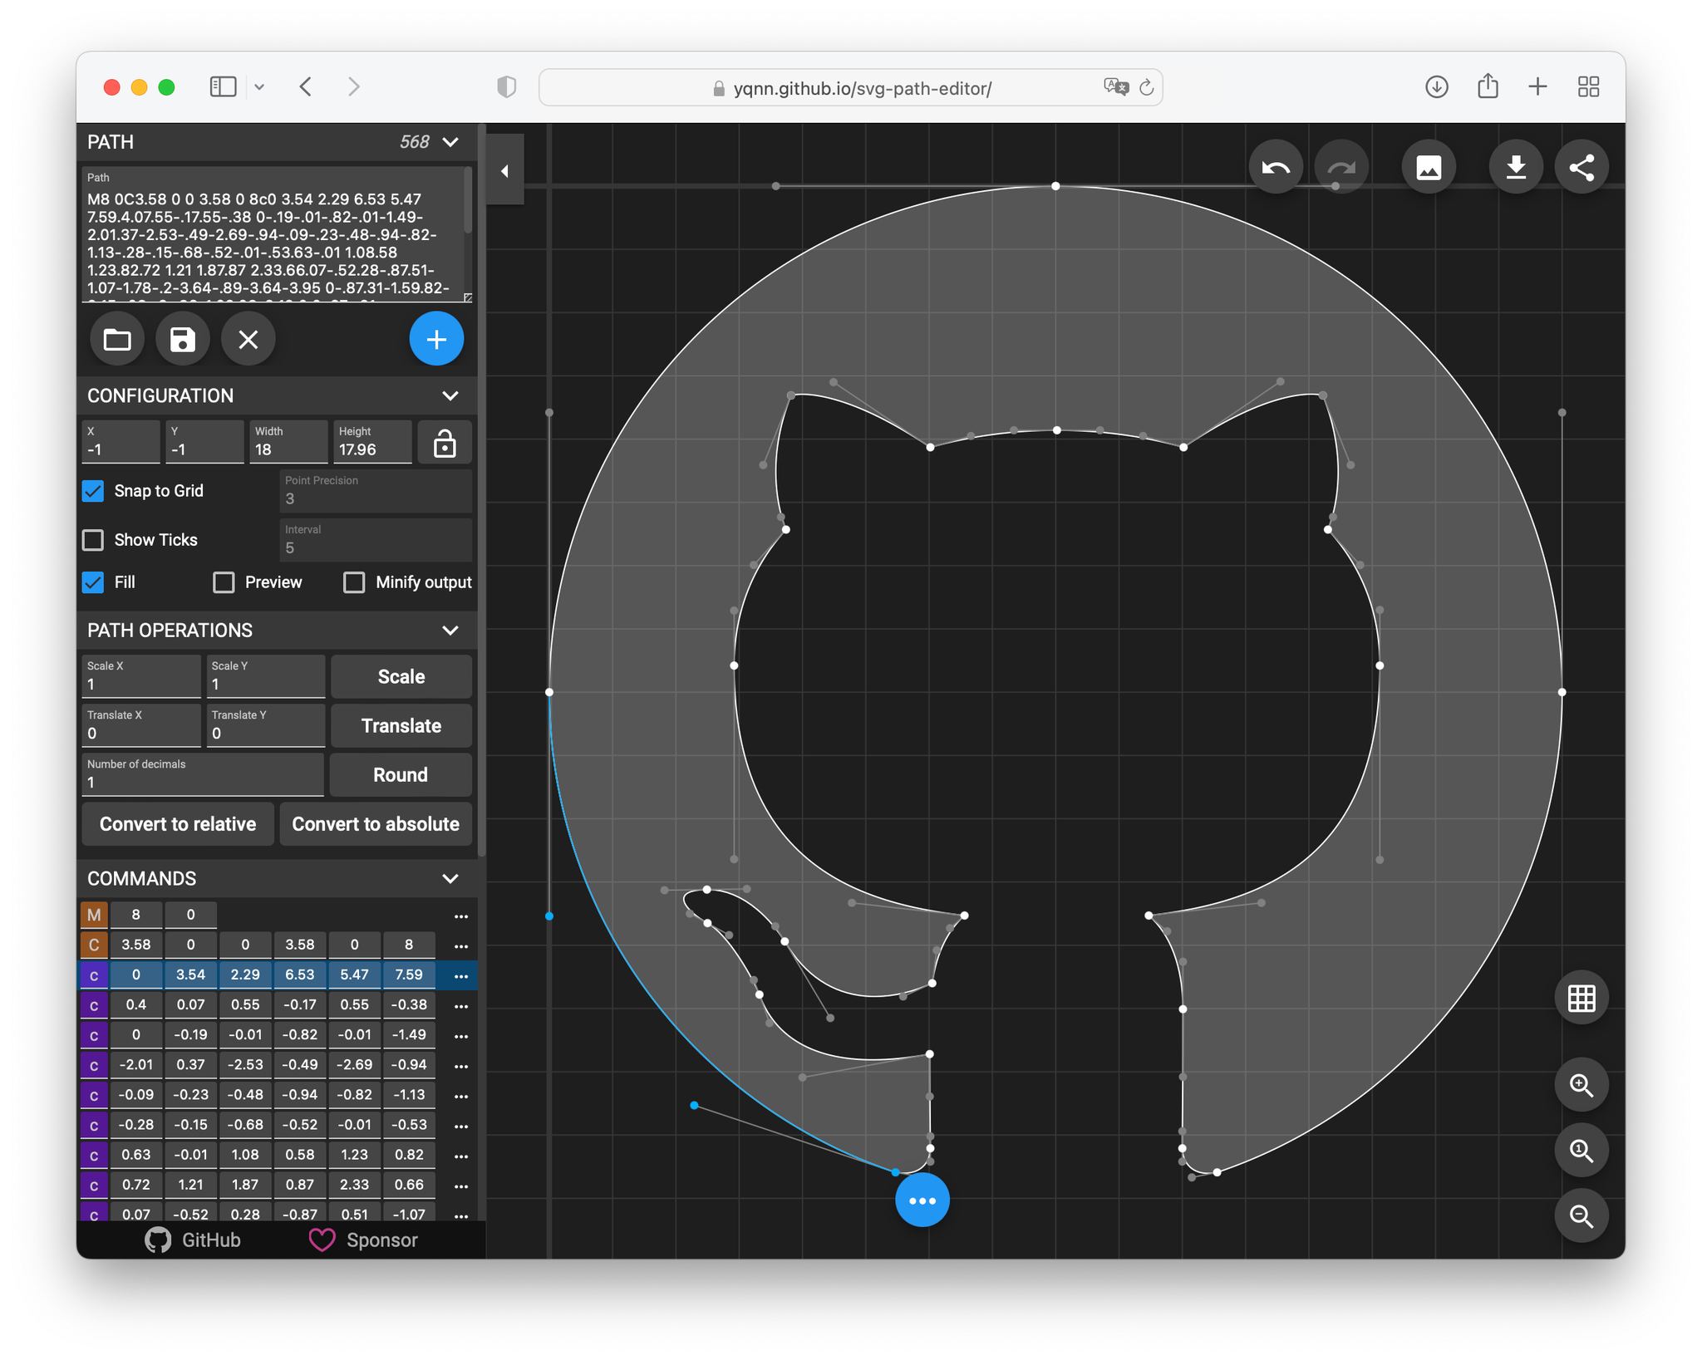Click the Redo arrow on canvas
Image resolution: width=1702 pixels, height=1360 pixels.
(1341, 168)
